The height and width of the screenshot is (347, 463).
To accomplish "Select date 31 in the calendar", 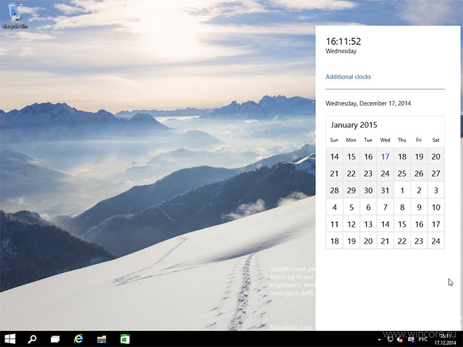I will (x=385, y=190).
